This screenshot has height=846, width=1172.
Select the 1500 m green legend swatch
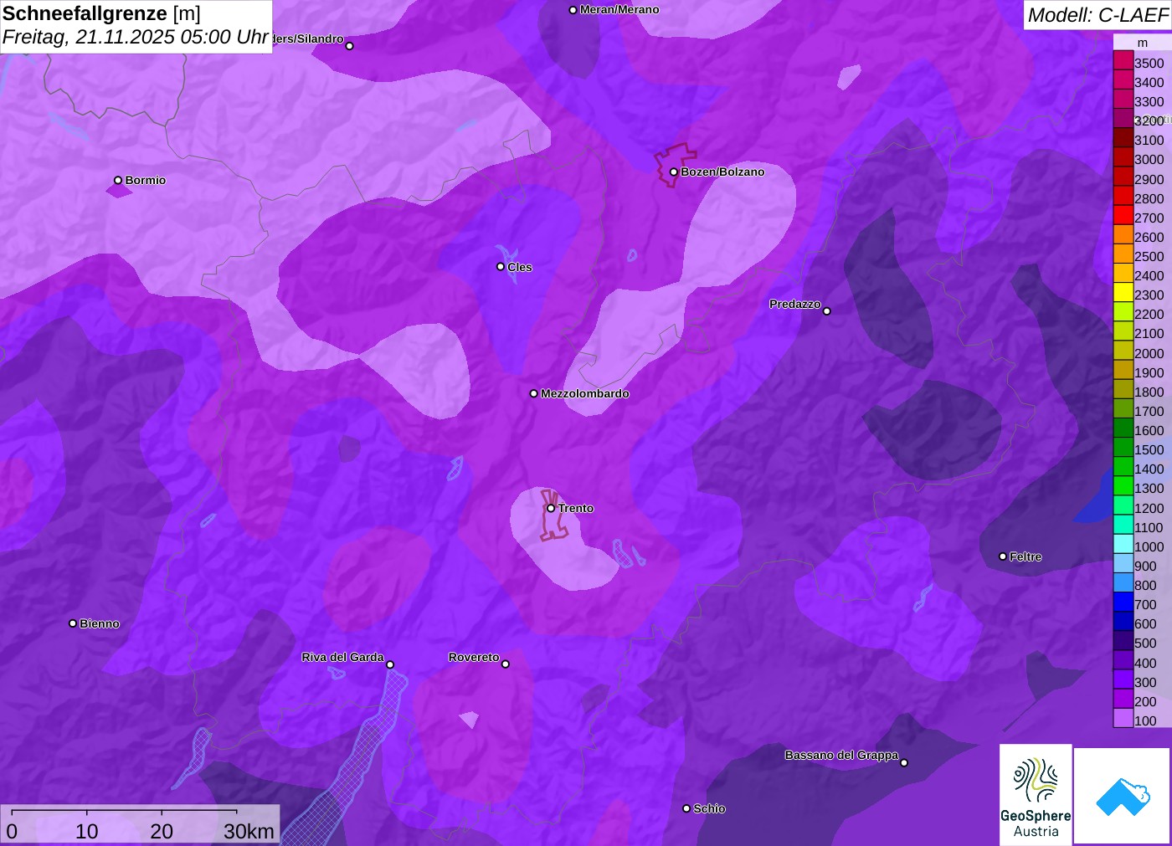(x=1123, y=447)
